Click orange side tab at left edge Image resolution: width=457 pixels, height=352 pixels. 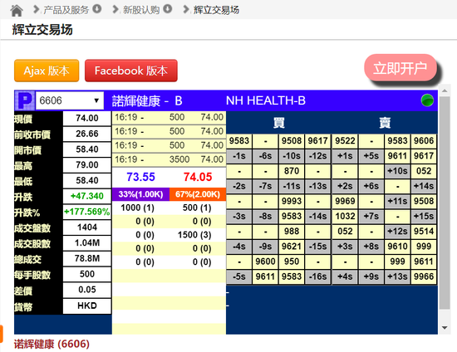pyautogui.click(x=1, y=334)
